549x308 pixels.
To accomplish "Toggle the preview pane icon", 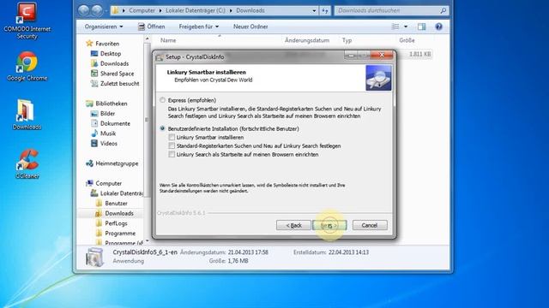I will pos(421,27).
